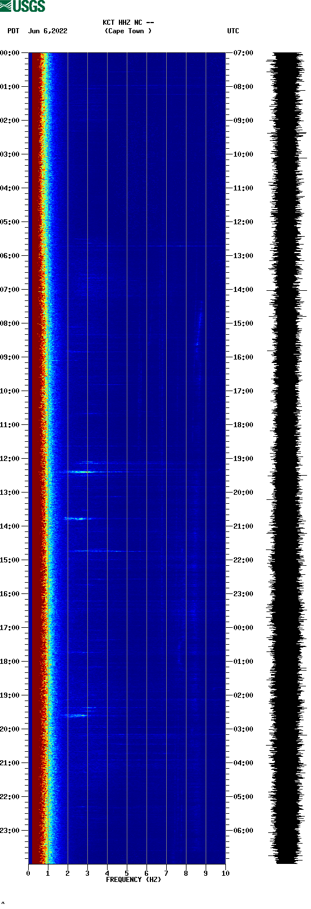Click the PDT timezone label
This screenshot has width=311, height=909.
click(13, 31)
